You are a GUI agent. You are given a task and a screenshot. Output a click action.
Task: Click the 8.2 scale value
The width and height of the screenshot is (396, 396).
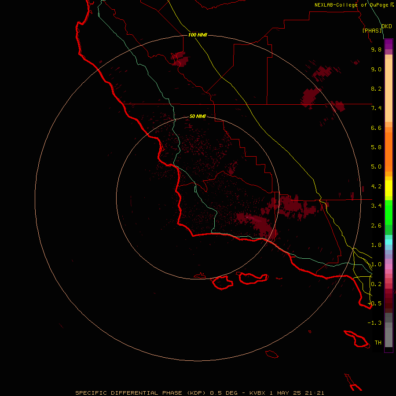coord(376,88)
